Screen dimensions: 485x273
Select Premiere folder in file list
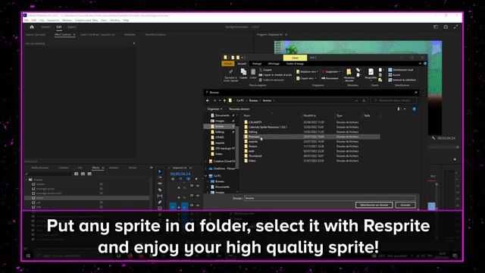click(311, 136)
